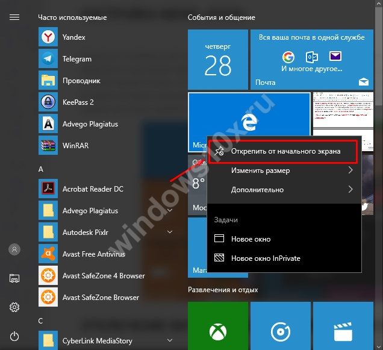Click the Acrobat Reader DC label
The image size is (383, 350).
tap(93, 189)
